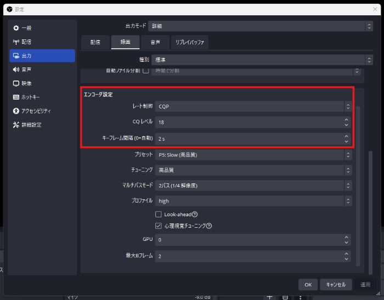Click the OK button

coord(308,285)
